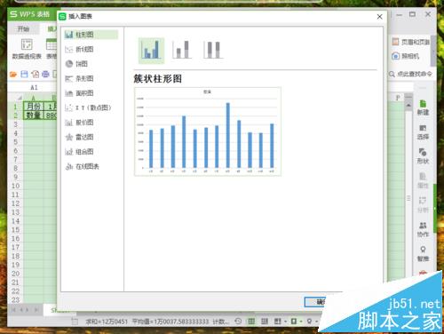Click column header P
This screenshot has height=334, width=444.
[398, 98]
